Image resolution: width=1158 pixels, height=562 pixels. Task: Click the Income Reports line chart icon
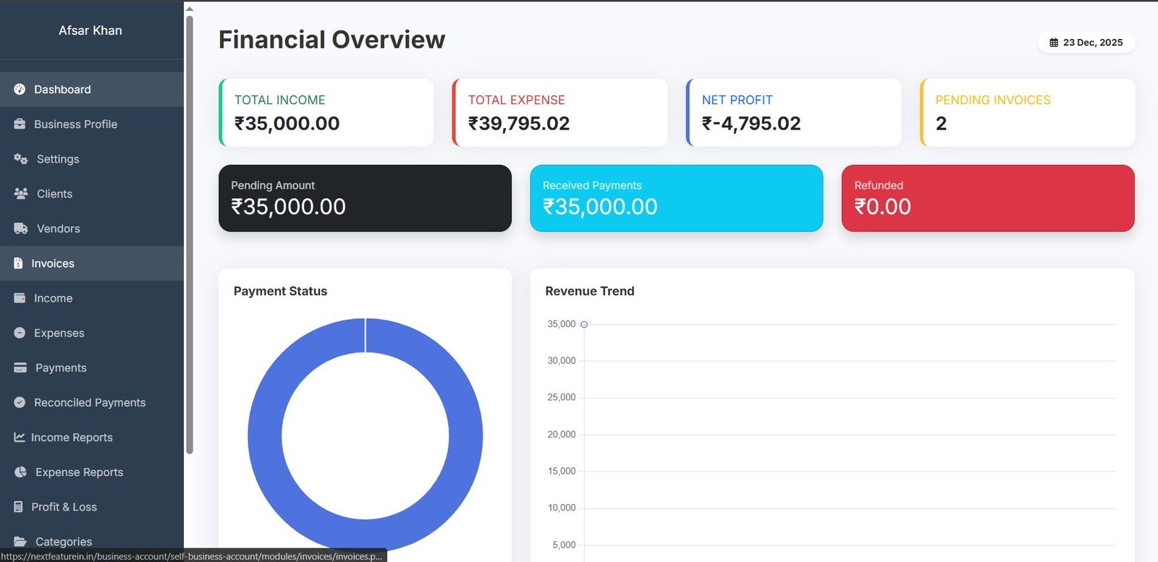pyautogui.click(x=20, y=437)
